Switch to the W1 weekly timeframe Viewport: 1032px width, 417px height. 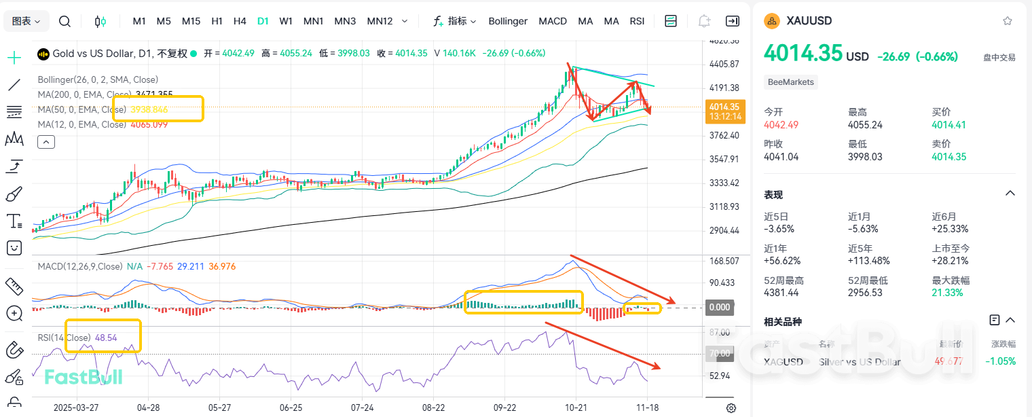tap(286, 20)
